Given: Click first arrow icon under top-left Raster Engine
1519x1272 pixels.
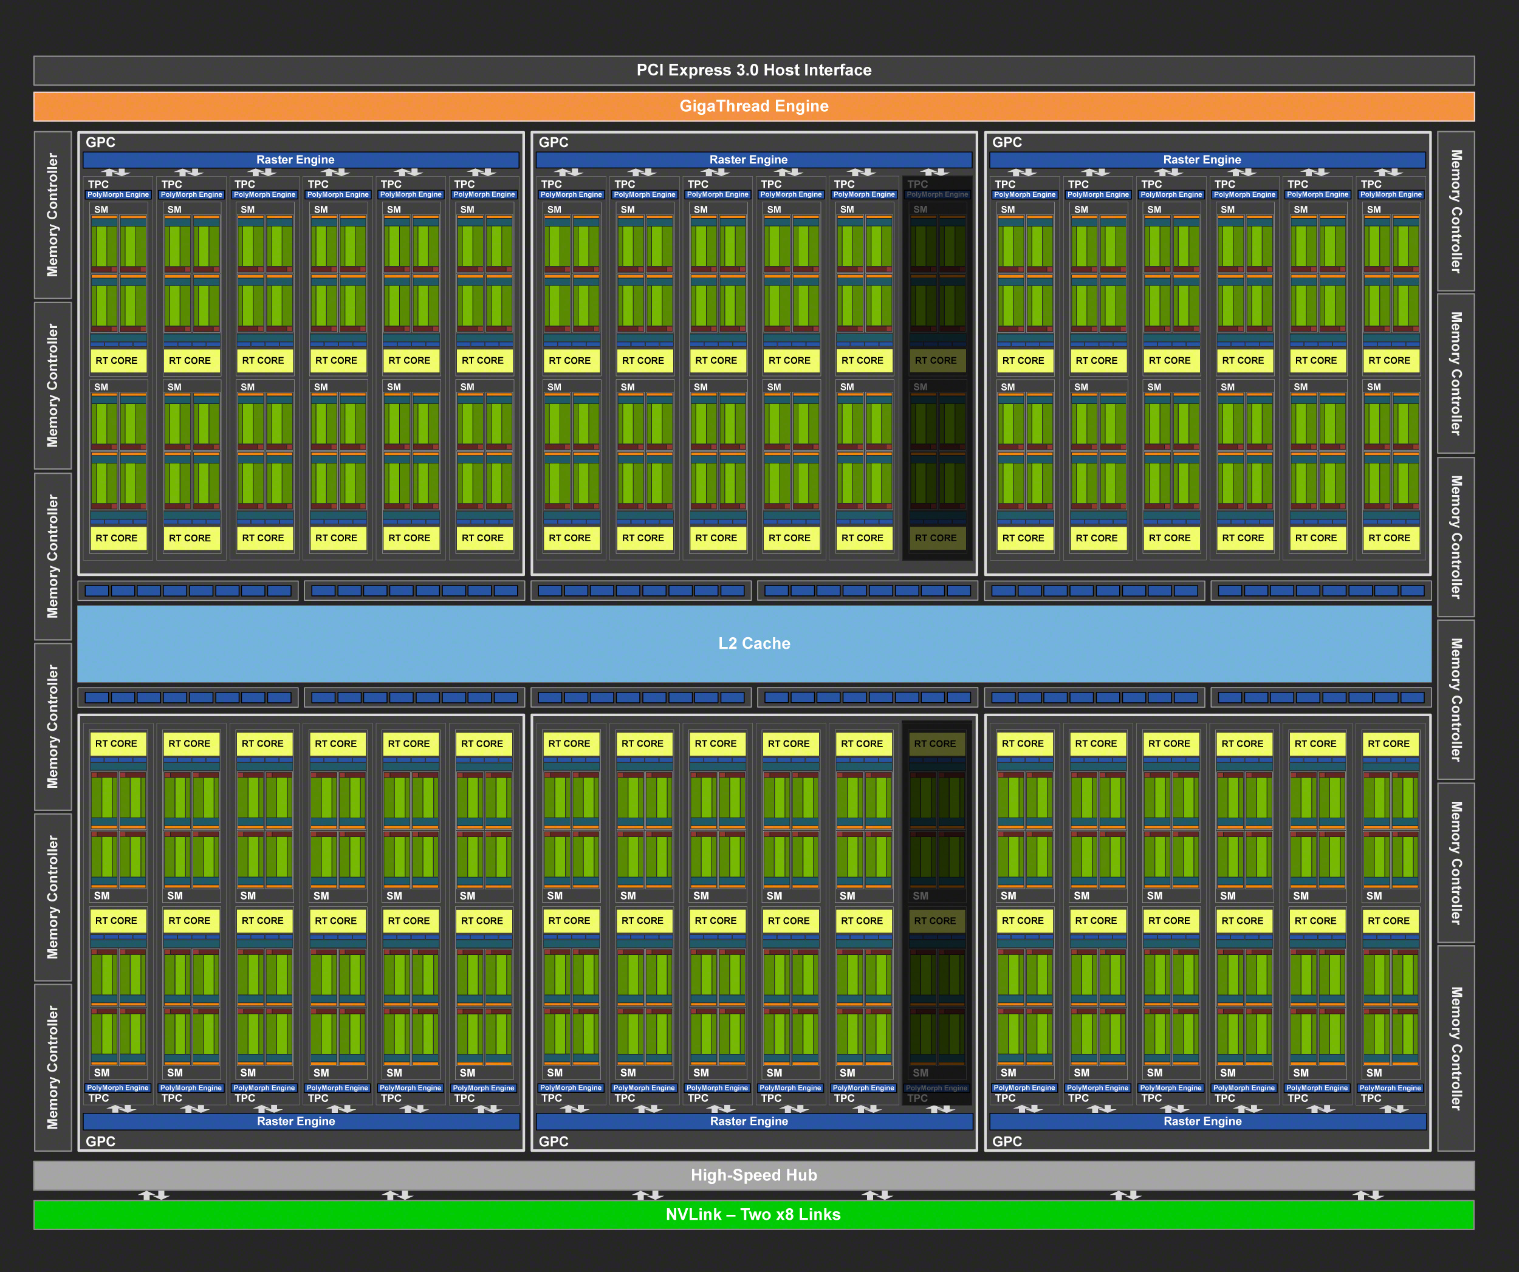Looking at the screenshot, I should click(x=115, y=172).
